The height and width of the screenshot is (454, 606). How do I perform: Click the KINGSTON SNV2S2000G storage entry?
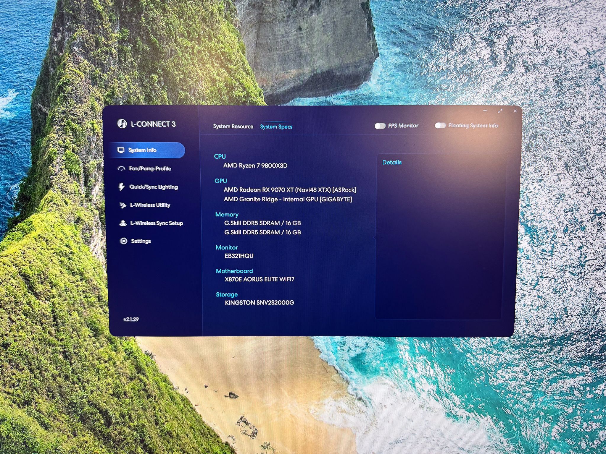pos(260,303)
